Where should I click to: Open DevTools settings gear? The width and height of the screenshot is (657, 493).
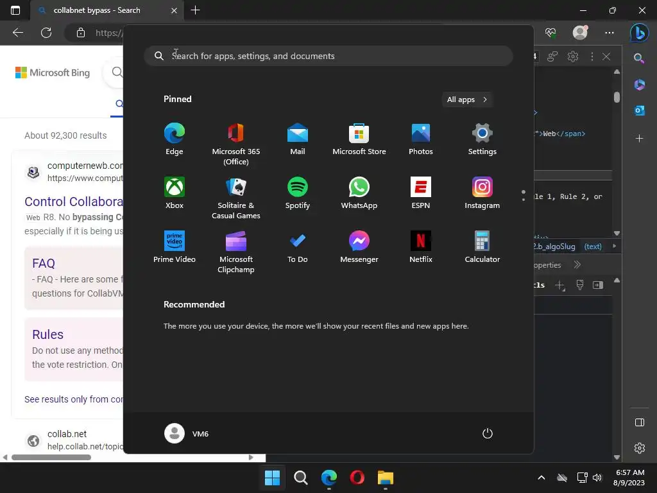(573, 56)
